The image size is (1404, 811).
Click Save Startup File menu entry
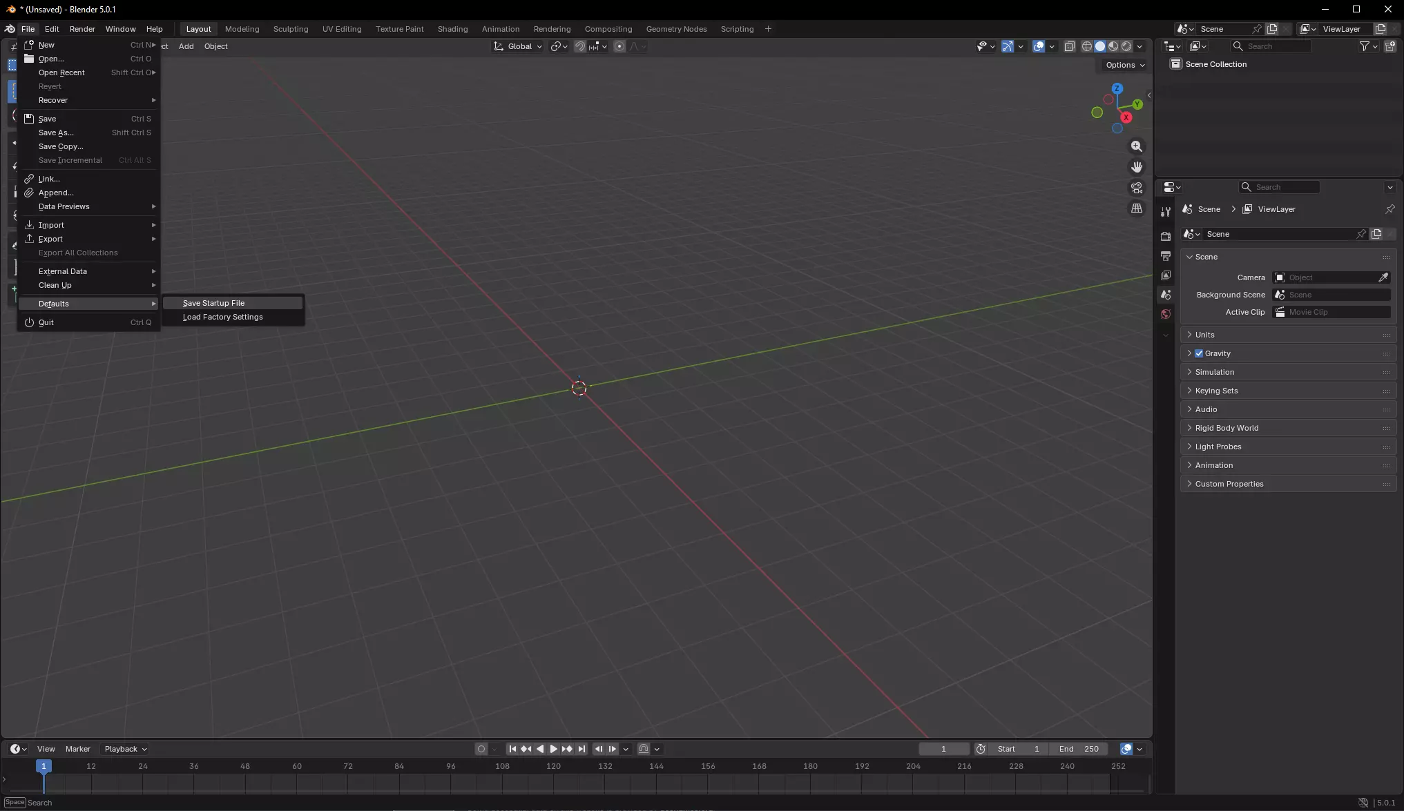(x=213, y=303)
